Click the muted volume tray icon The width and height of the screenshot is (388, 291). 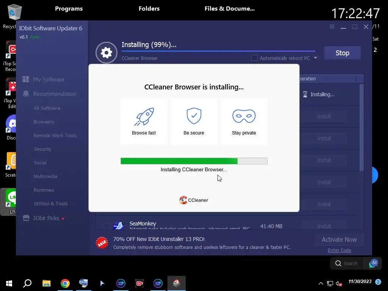coord(339,283)
